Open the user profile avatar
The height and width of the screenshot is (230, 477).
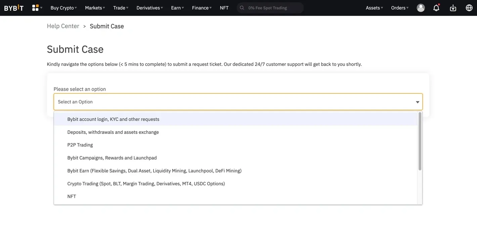pos(421,8)
